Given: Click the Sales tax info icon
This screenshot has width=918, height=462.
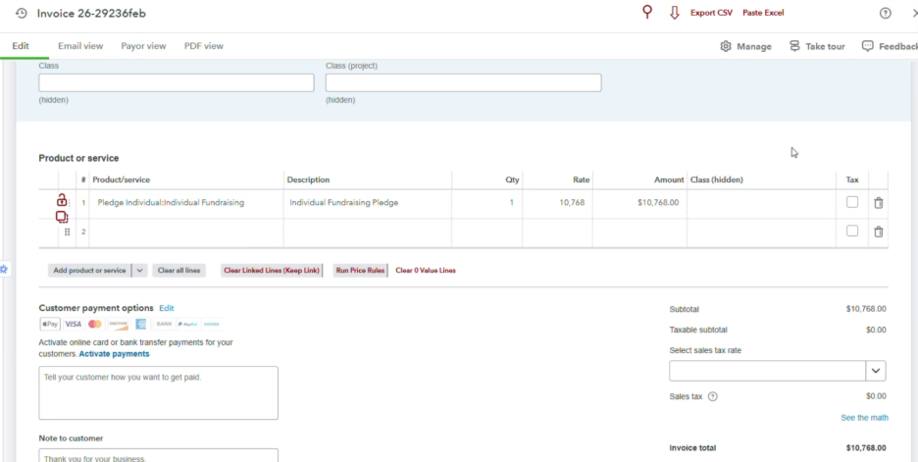Looking at the screenshot, I should (x=713, y=396).
